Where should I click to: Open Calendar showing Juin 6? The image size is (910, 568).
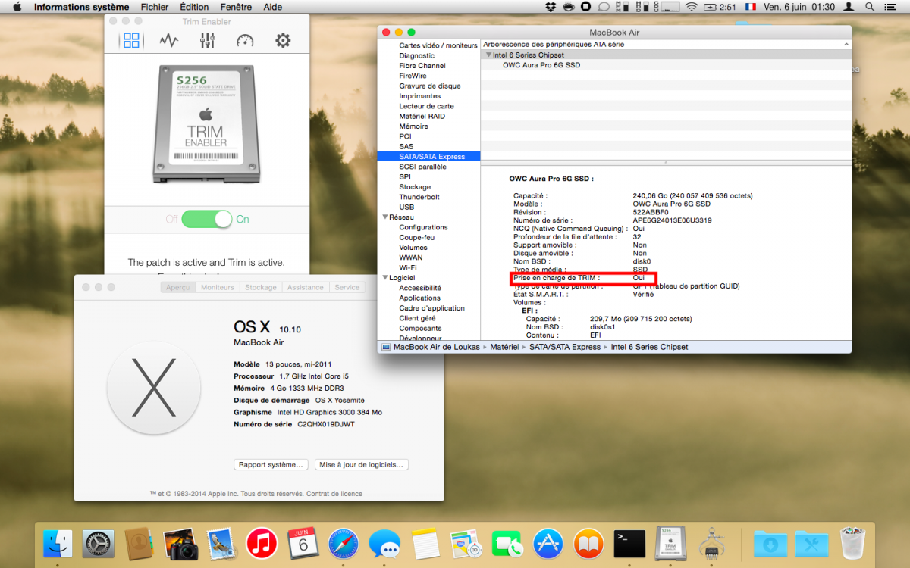click(x=303, y=543)
